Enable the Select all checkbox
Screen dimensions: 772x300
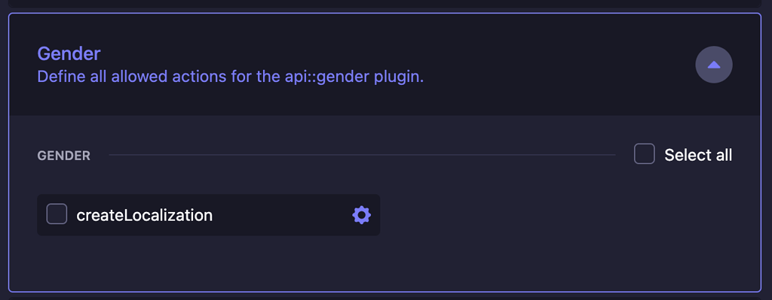click(644, 153)
